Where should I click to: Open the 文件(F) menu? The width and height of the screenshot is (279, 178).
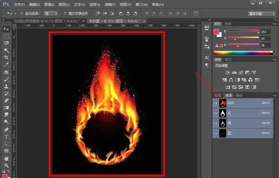pos(19,5)
